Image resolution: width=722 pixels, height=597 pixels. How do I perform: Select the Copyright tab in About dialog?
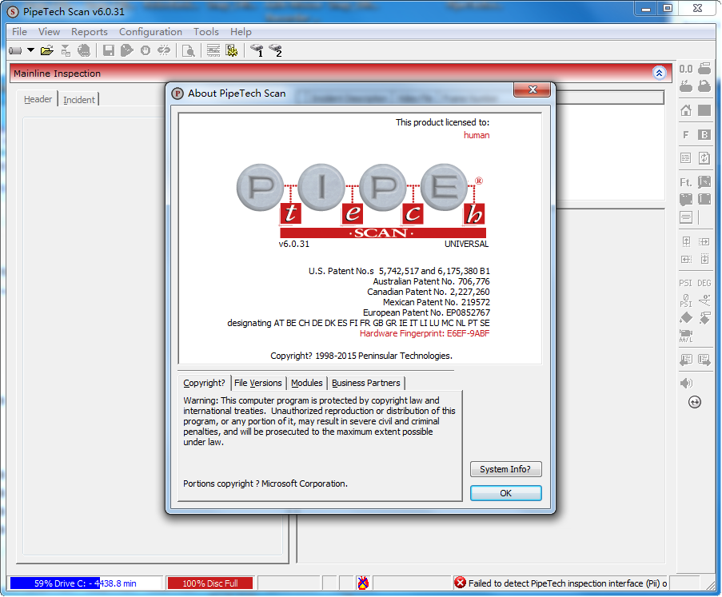pyautogui.click(x=204, y=383)
